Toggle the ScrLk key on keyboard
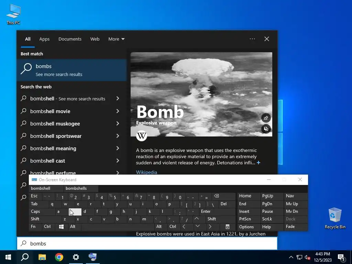 point(272,219)
